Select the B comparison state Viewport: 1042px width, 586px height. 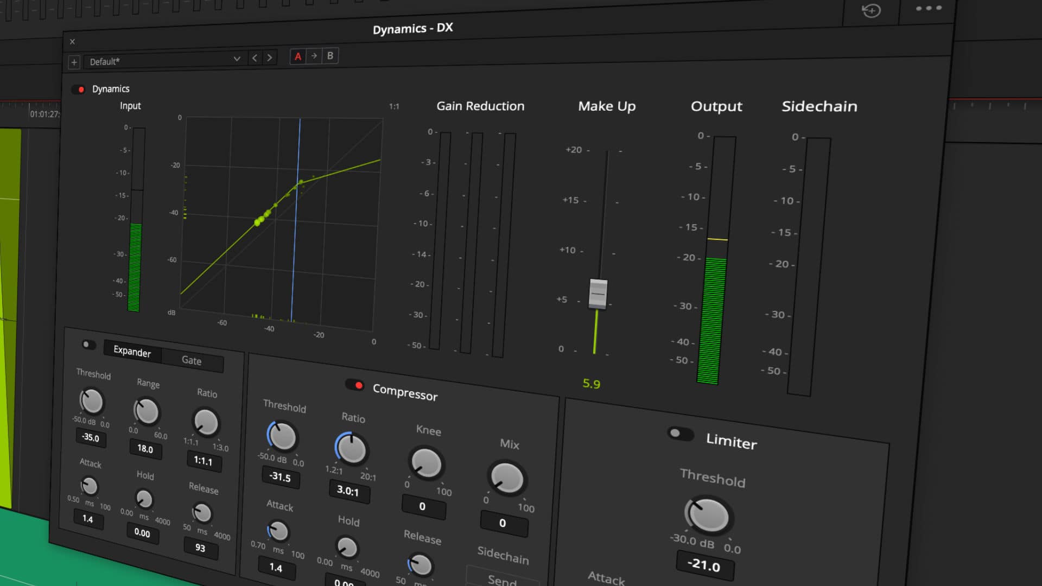[330, 55]
